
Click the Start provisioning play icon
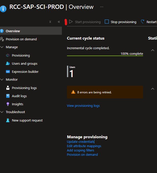coord(71,22)
